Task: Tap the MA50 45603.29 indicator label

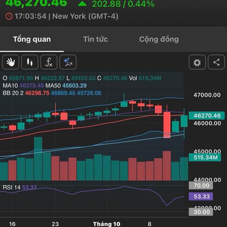Action: click(66, 86)
